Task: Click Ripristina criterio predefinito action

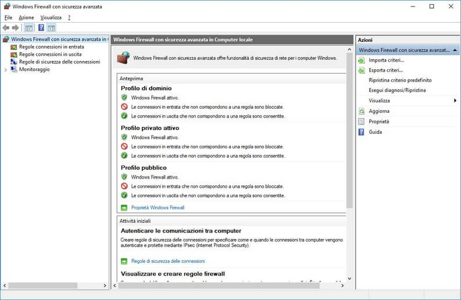Action: tap(400, 80)
